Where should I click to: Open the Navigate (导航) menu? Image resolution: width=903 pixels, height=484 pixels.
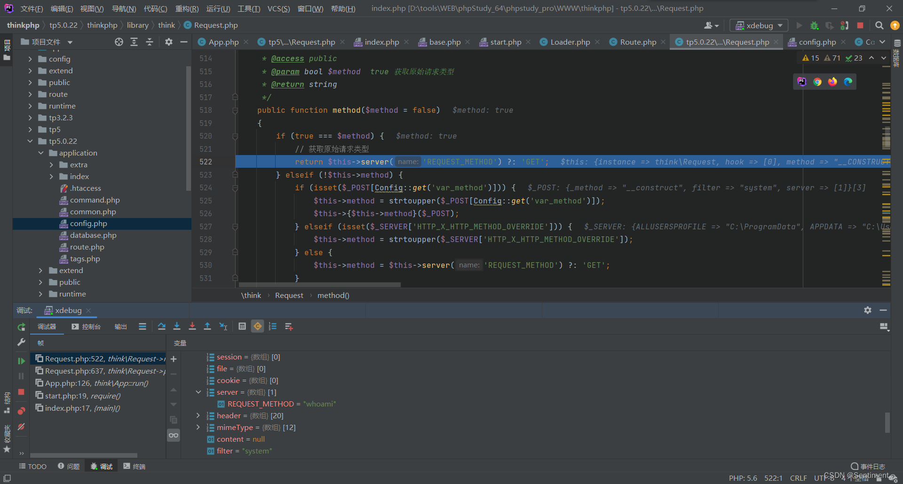(x=124, y=9)
